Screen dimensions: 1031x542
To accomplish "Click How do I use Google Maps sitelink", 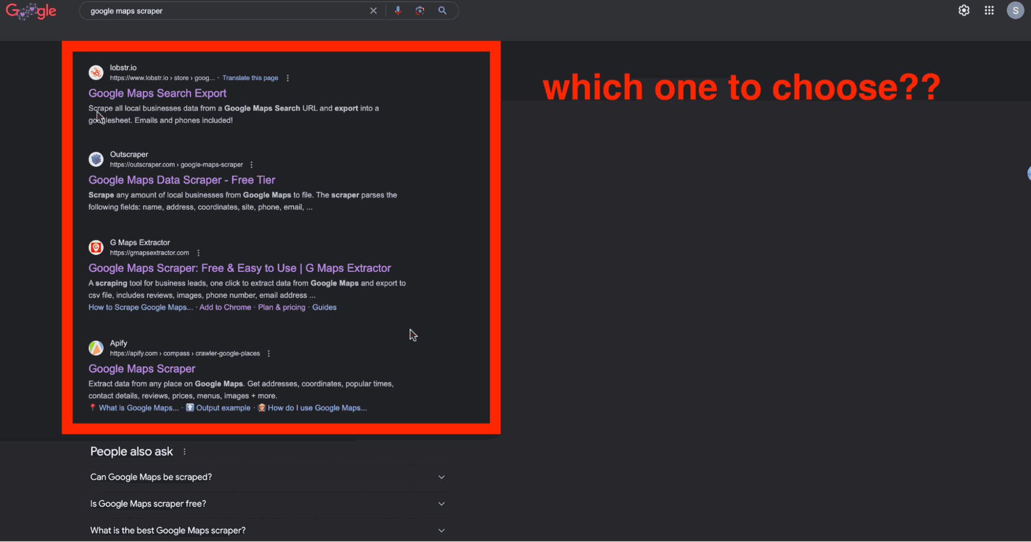I will coord(317,408).
